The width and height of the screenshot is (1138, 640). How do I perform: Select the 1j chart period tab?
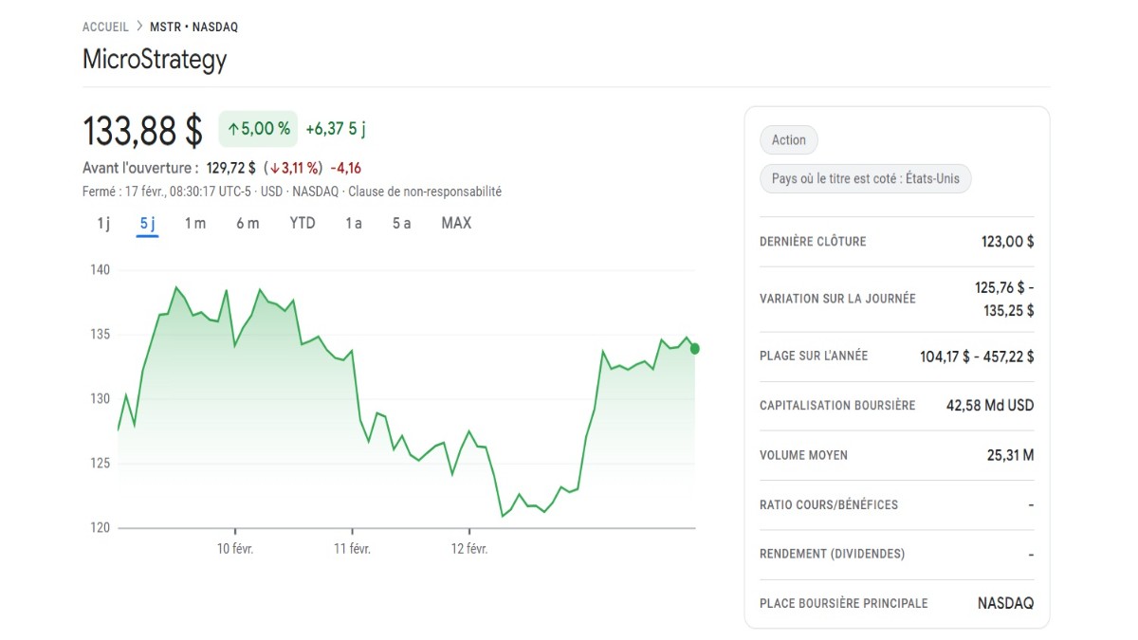point(102,223)
